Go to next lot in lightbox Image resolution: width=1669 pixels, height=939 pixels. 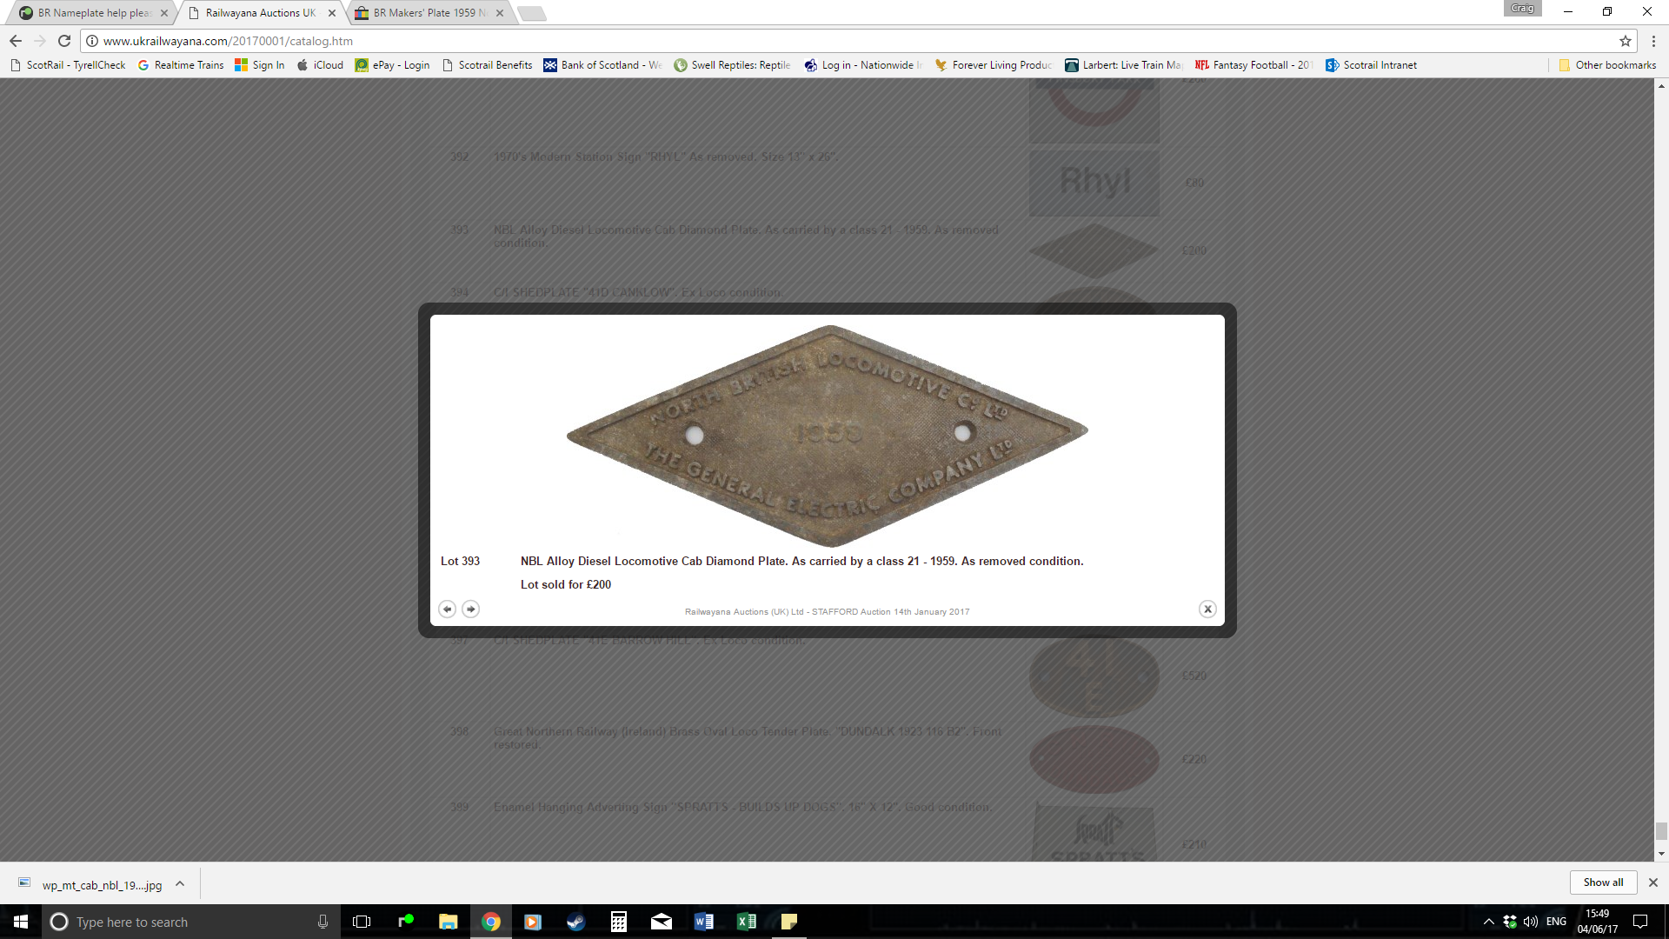click(x=470, y=609)
